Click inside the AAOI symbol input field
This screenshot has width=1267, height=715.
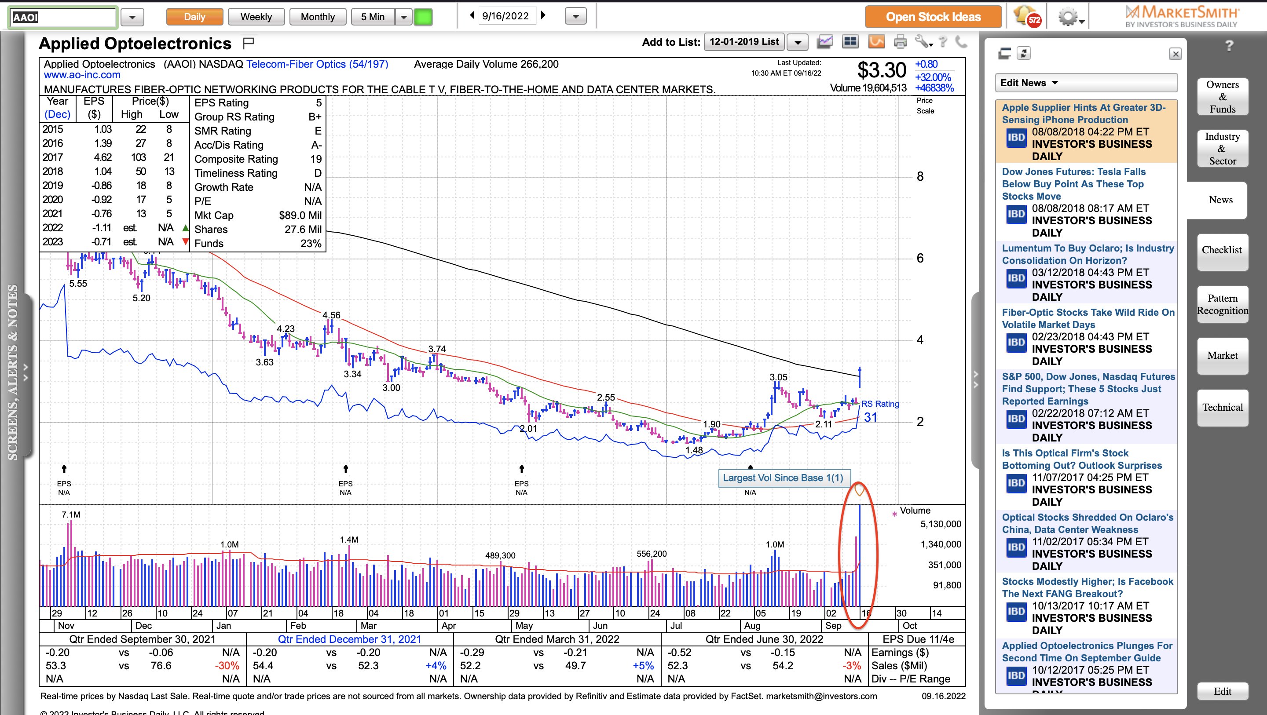63,18
